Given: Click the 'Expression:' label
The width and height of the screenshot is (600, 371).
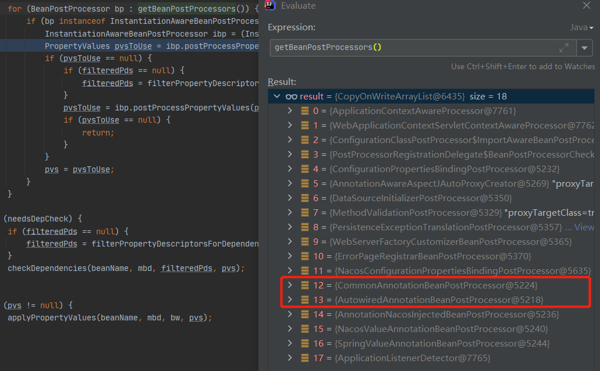Looking at the screenshot, I should 292,27.
